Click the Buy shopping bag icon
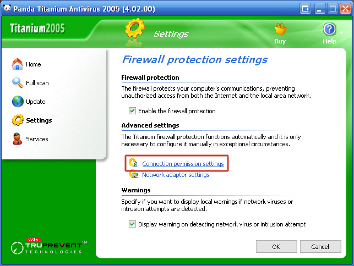Viewport: 354px width, 266px height. pyautogui.click(x=281, y=30)
